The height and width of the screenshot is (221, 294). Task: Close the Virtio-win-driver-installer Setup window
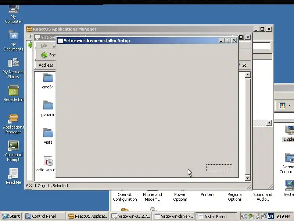234,41
